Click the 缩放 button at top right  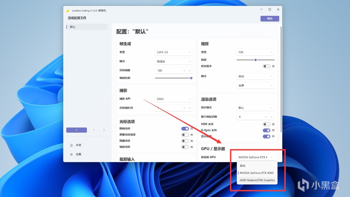pyautogui.click(x=270, y=19)
